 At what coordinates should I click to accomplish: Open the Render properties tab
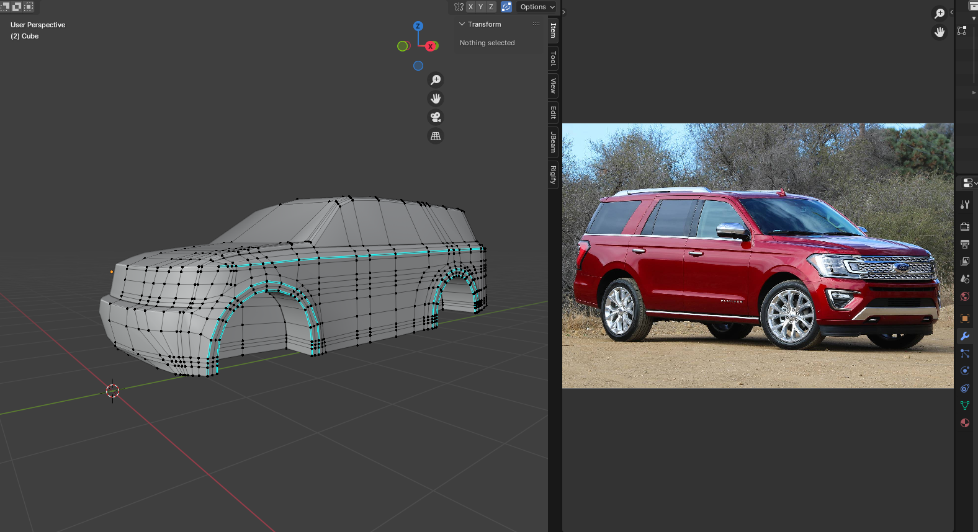tap(965, 226)
